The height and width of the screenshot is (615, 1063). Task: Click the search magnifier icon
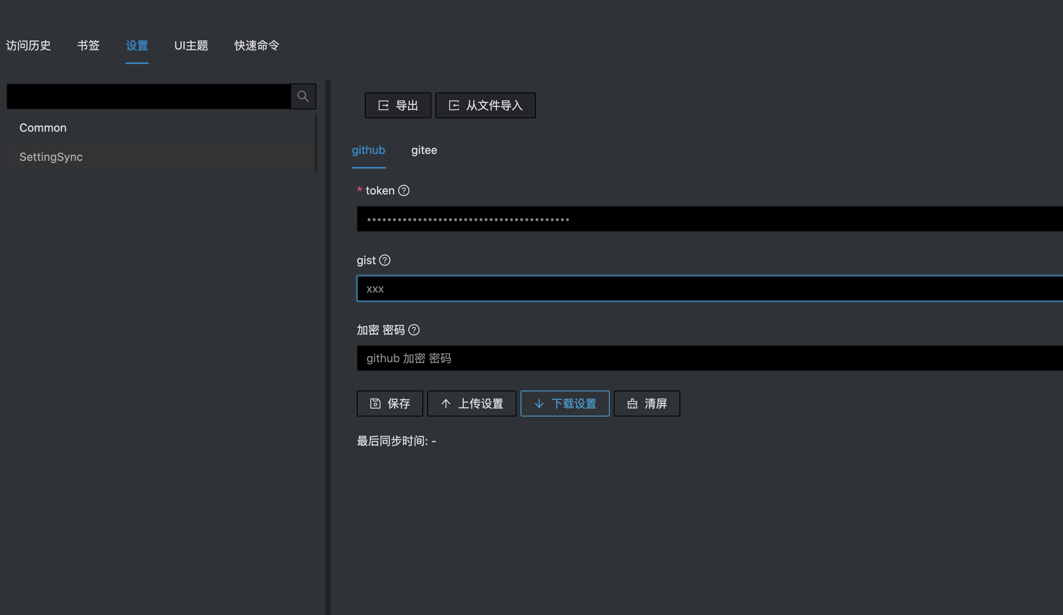point(303,96)
